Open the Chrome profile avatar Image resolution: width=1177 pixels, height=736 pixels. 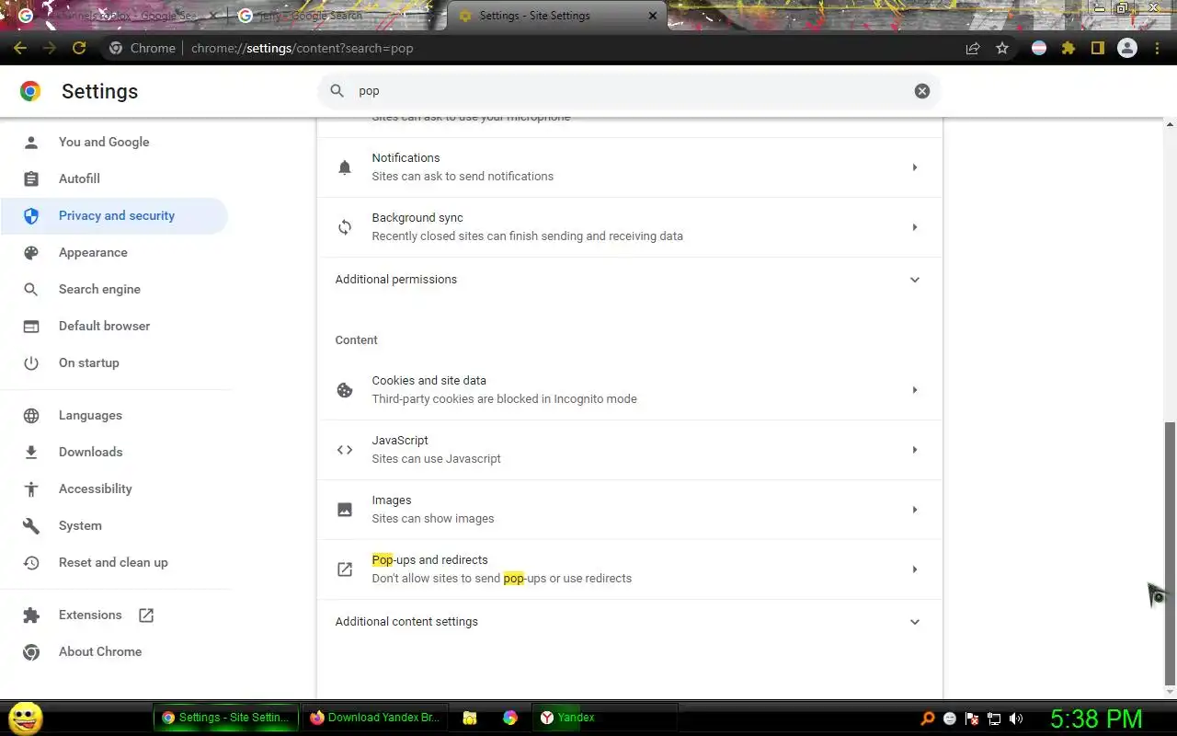pyautogui.click(x=1127, y=48)
